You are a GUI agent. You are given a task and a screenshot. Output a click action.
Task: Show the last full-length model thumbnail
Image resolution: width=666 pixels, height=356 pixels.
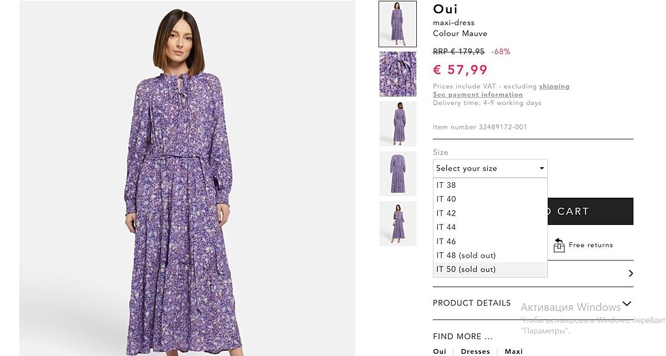coord(397,224)
